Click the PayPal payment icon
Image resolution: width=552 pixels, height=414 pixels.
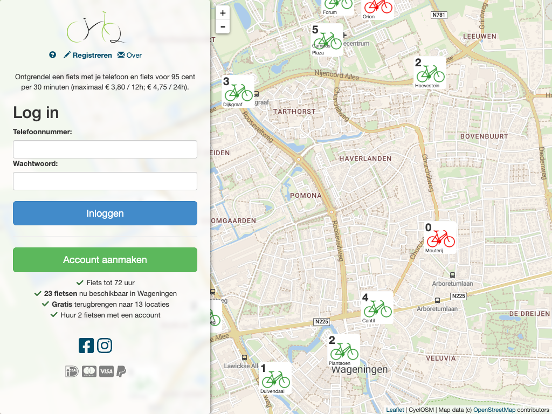121,371
